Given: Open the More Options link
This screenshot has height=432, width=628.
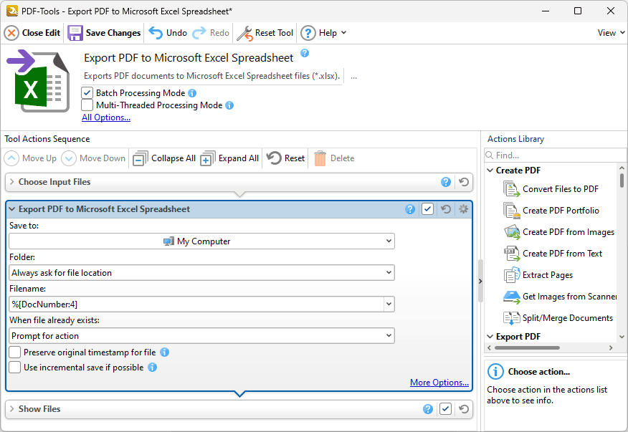Looking at the screenshot, I should coord(439,383).
